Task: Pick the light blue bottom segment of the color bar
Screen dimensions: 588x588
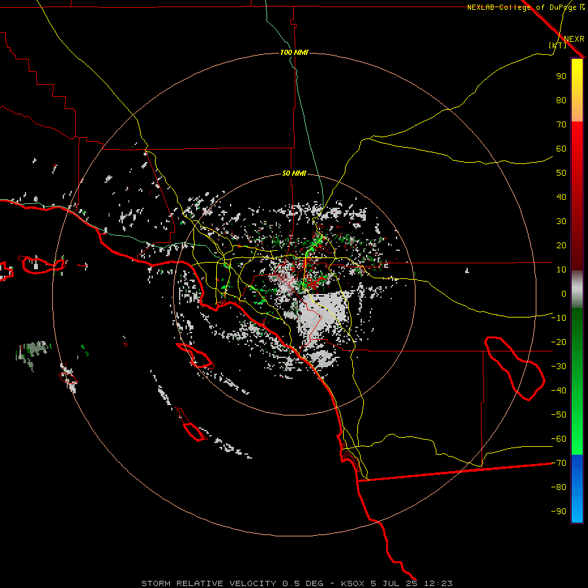Action: tap(577, 510)
